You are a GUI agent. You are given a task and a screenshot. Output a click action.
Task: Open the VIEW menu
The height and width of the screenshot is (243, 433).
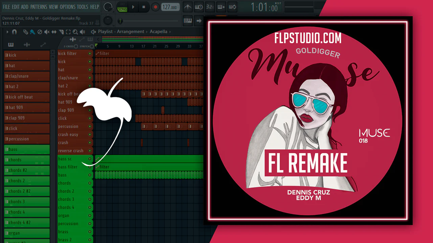point(53,7)
